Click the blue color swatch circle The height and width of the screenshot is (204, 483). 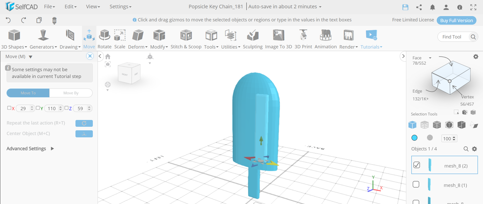(414, 138)
